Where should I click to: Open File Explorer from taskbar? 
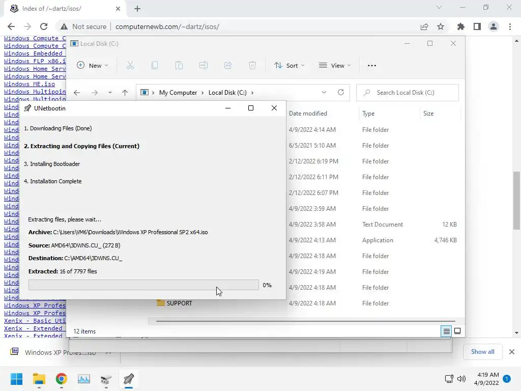[39, 379]
